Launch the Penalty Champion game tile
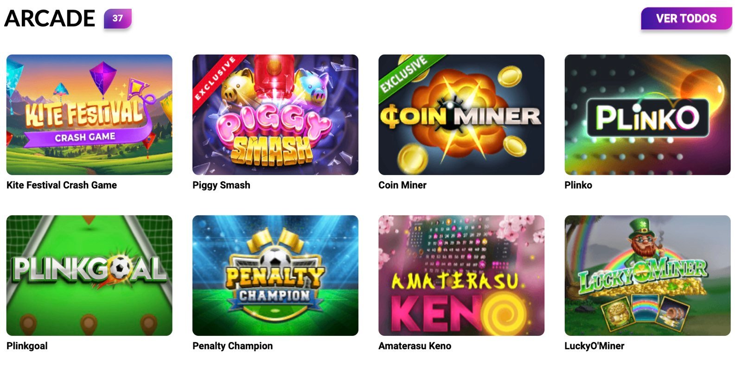742x366 pixels. 275,275
